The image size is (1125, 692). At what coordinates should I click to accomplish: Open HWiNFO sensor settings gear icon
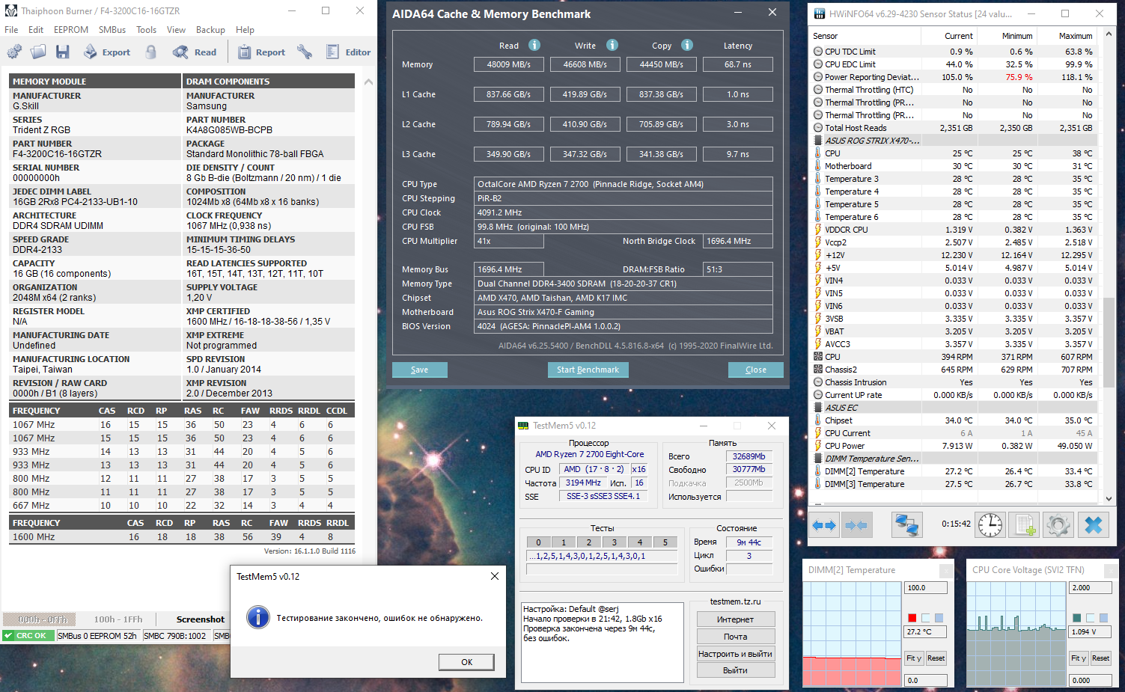click(1058, 525)
